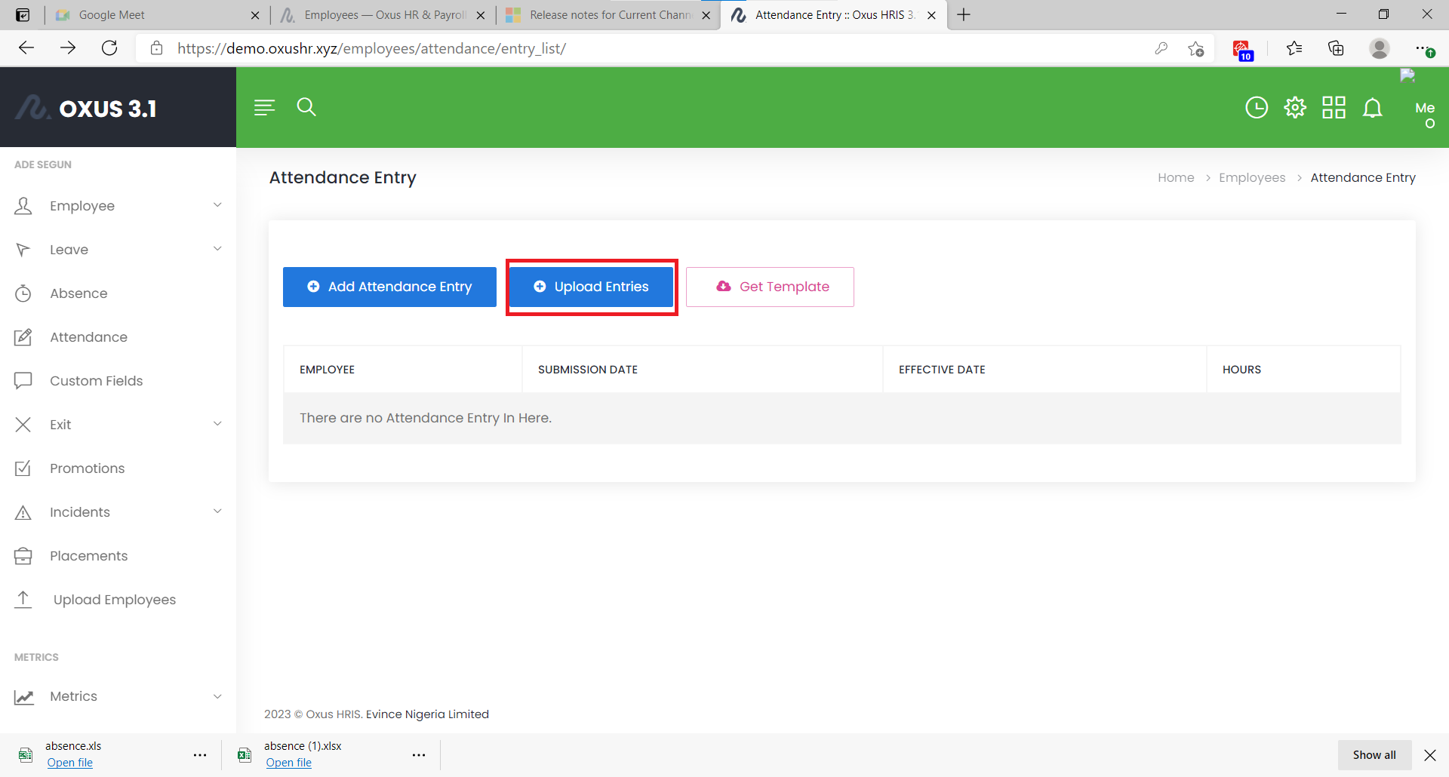This screenshot has width=1449, height=777.
Task: Open options for absence.xls download
Action: (x=200, y=755)
